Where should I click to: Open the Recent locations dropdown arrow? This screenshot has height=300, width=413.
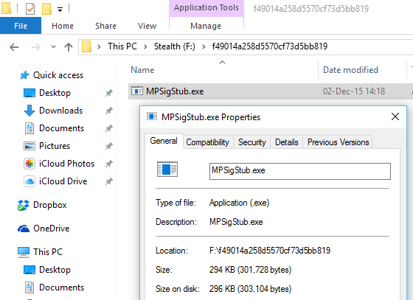click(x=53, y=47)
